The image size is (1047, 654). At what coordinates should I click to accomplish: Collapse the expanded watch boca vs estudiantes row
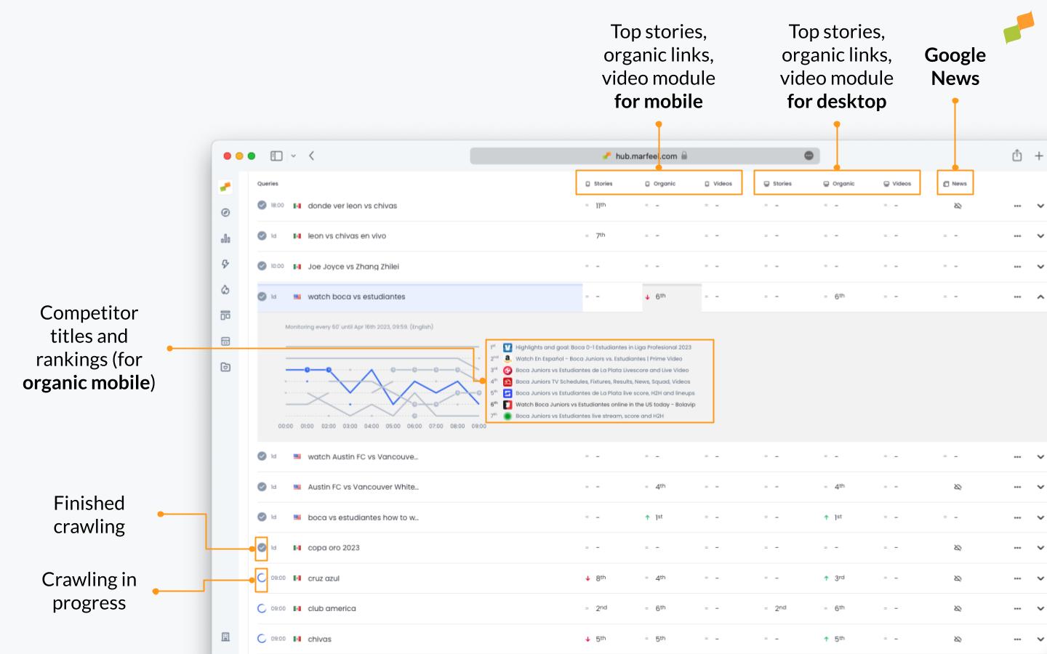[x=1039, y=296]
